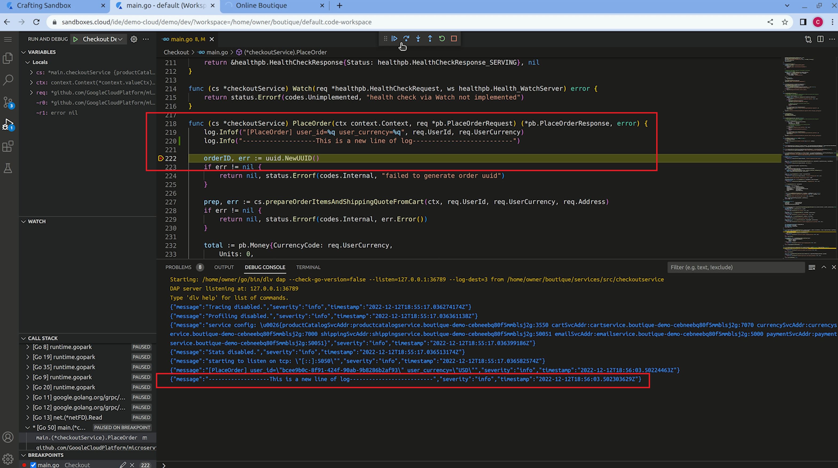Open the Source Control view
This screenshot has height=468, width=838.
coord(8,102)
